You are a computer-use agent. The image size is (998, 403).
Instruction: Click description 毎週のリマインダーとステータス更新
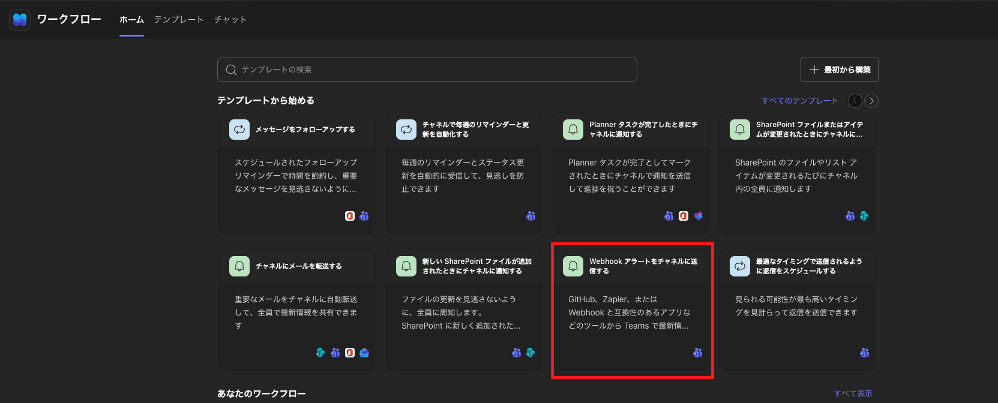[x=463, y=176]
